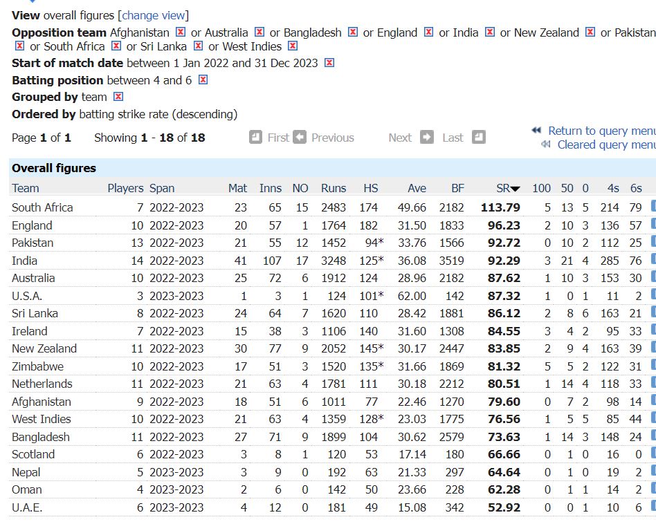Image resolution: width=656 pixels, height=524 pixels.
Task: Sort table by HS column
Action: tap(371, 189)
